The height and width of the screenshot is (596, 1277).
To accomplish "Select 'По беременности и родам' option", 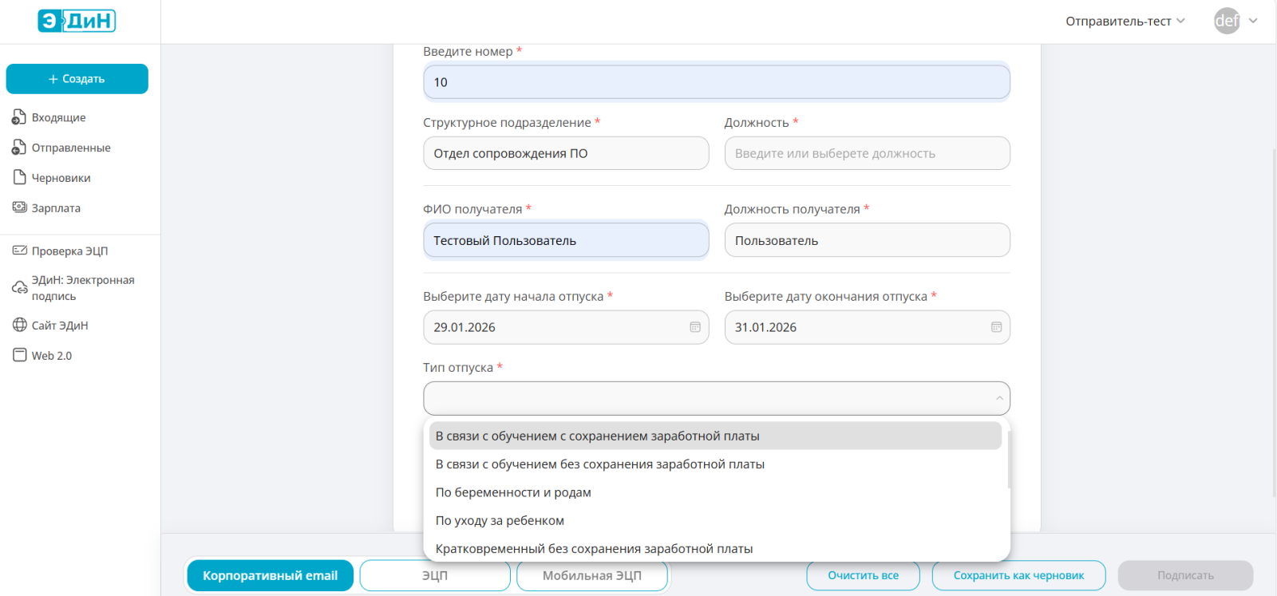I will click(x=513, y=492).
